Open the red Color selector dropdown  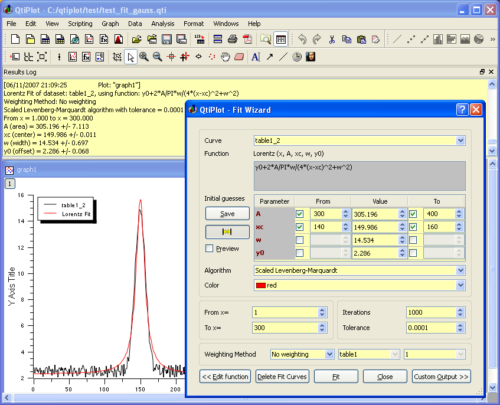click(360, 285)
